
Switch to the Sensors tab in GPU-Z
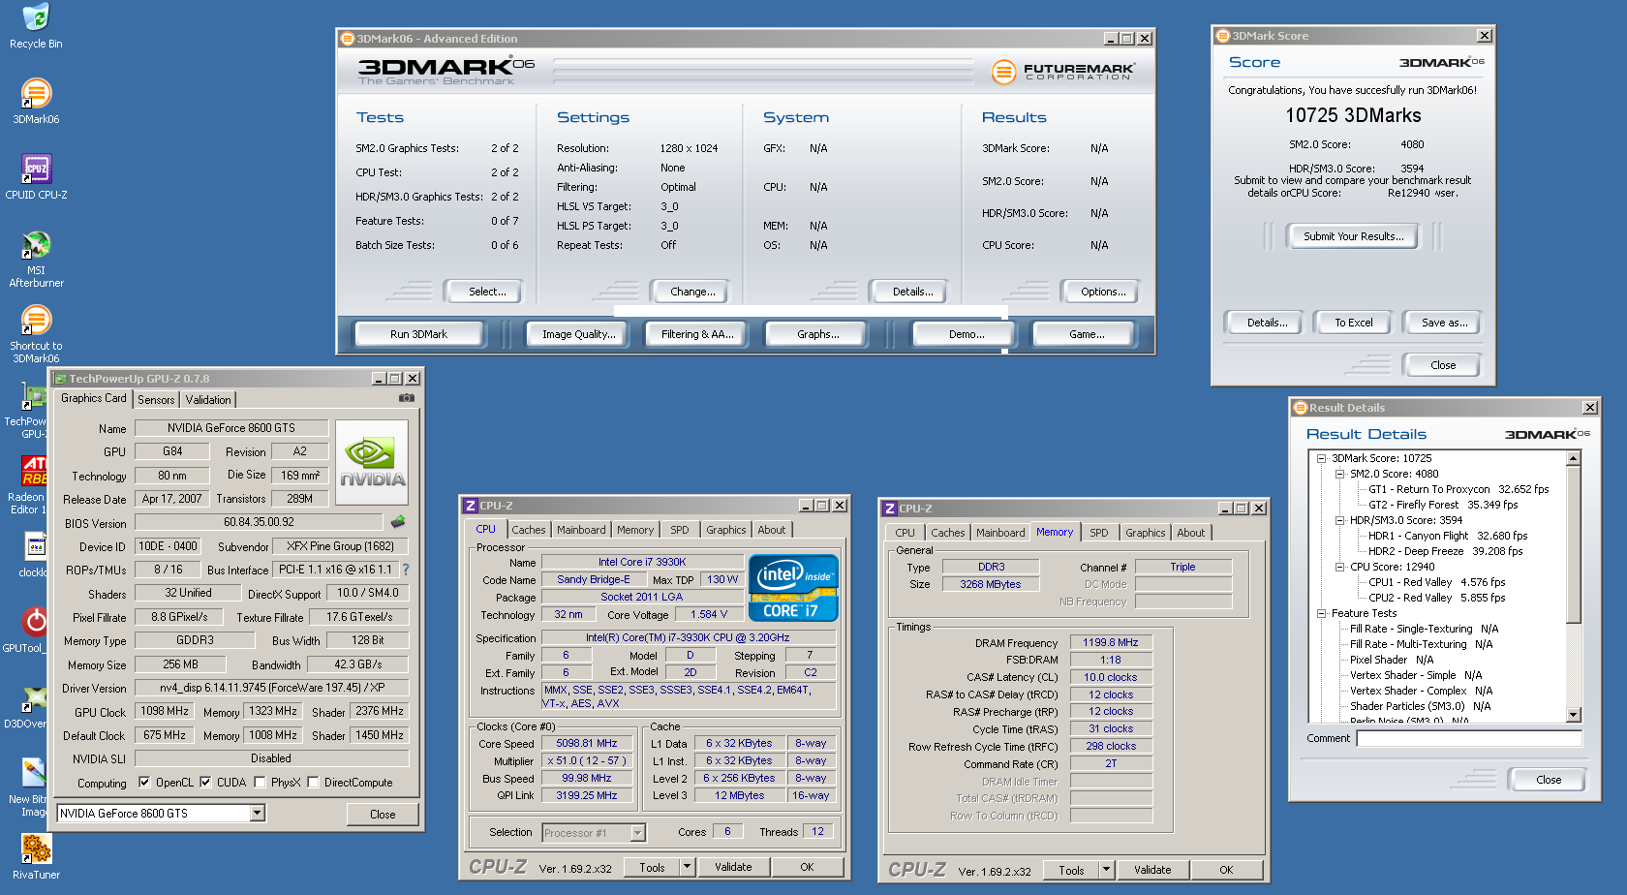coord(156,400)
